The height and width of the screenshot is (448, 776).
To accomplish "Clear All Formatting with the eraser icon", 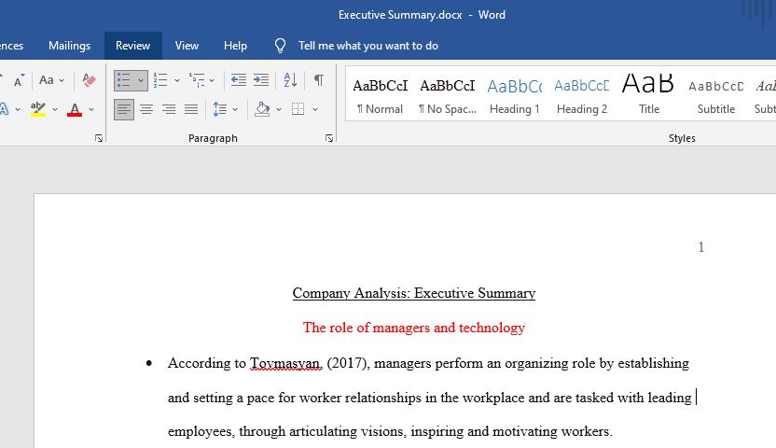I will coord(90,80).
